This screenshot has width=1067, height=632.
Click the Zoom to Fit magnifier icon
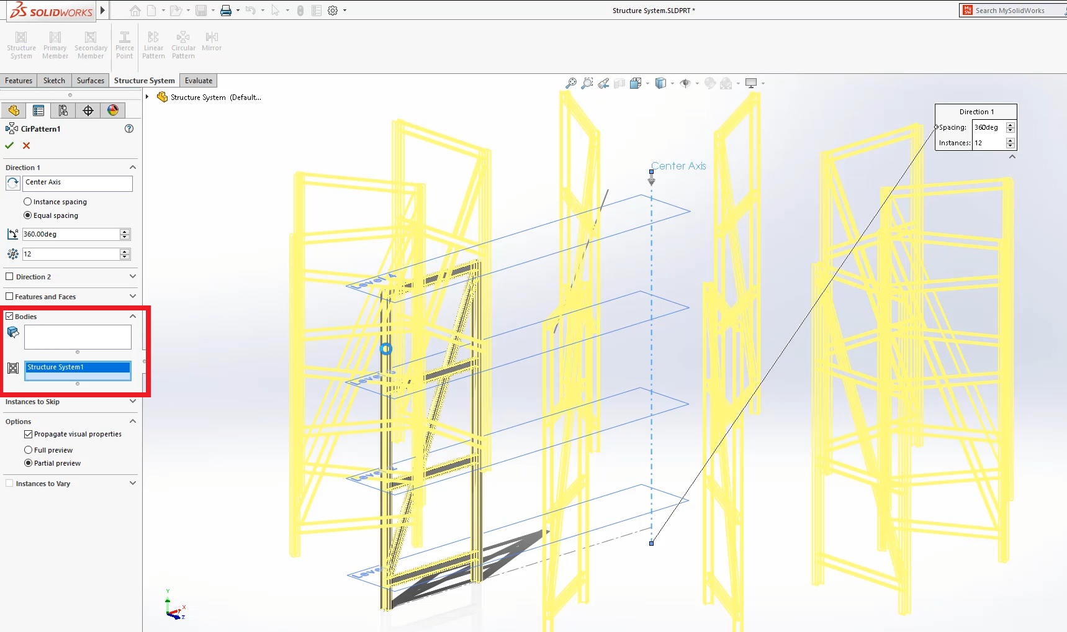pyautogui.click(x=570, y=83)
